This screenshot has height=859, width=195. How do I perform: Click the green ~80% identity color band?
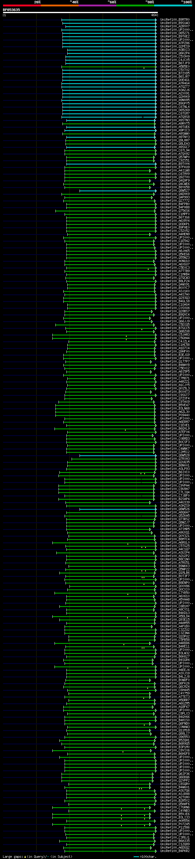[135, 5]
